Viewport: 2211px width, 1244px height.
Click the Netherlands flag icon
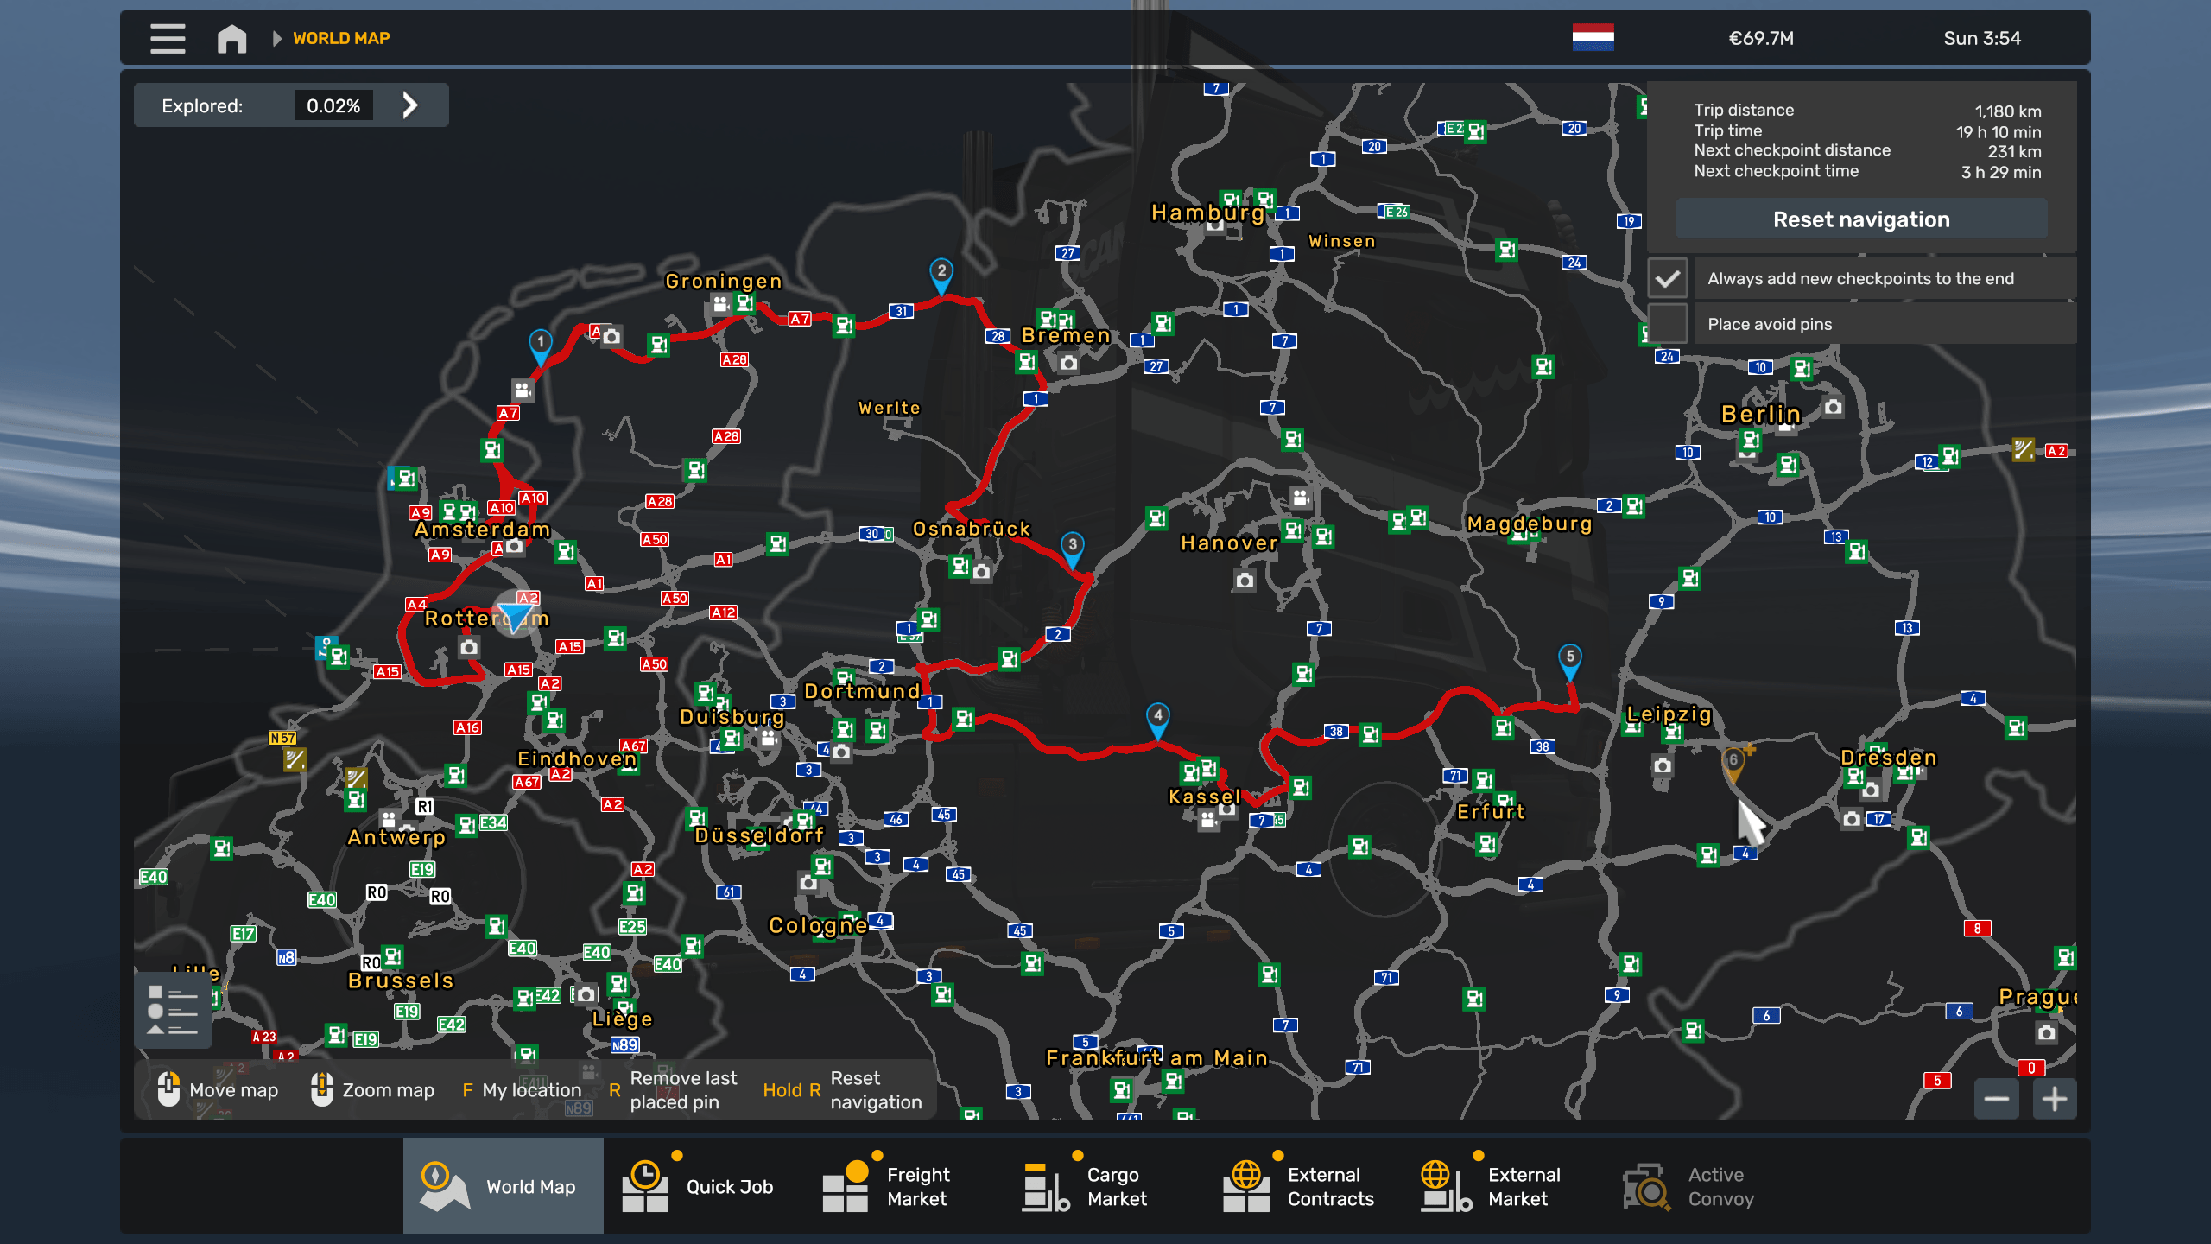1593,38
